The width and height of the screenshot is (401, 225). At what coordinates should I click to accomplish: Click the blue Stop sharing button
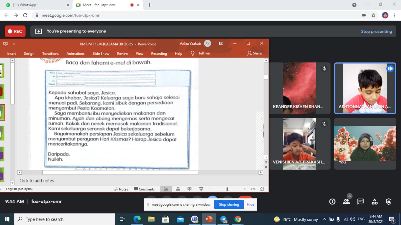(229, 204)
